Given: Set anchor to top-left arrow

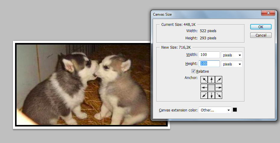Looking at the screenshot, I should click(204, 80).
